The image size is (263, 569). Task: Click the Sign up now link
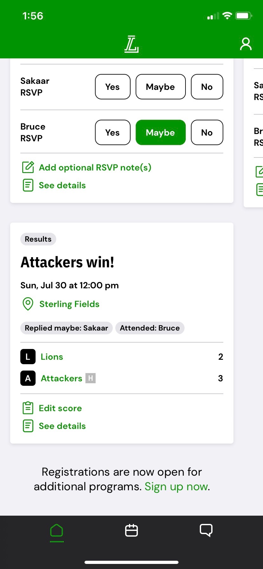click(x=177, y=486)
